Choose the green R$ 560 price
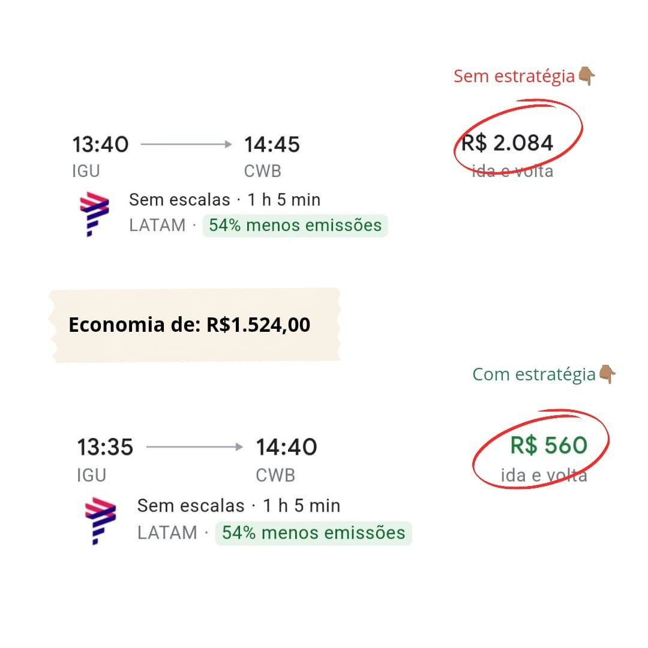 coord(548,446)
